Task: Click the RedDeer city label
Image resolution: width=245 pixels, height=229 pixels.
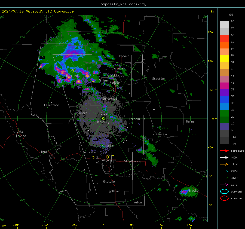Action: pyautogui.click(x=115, y=83)
